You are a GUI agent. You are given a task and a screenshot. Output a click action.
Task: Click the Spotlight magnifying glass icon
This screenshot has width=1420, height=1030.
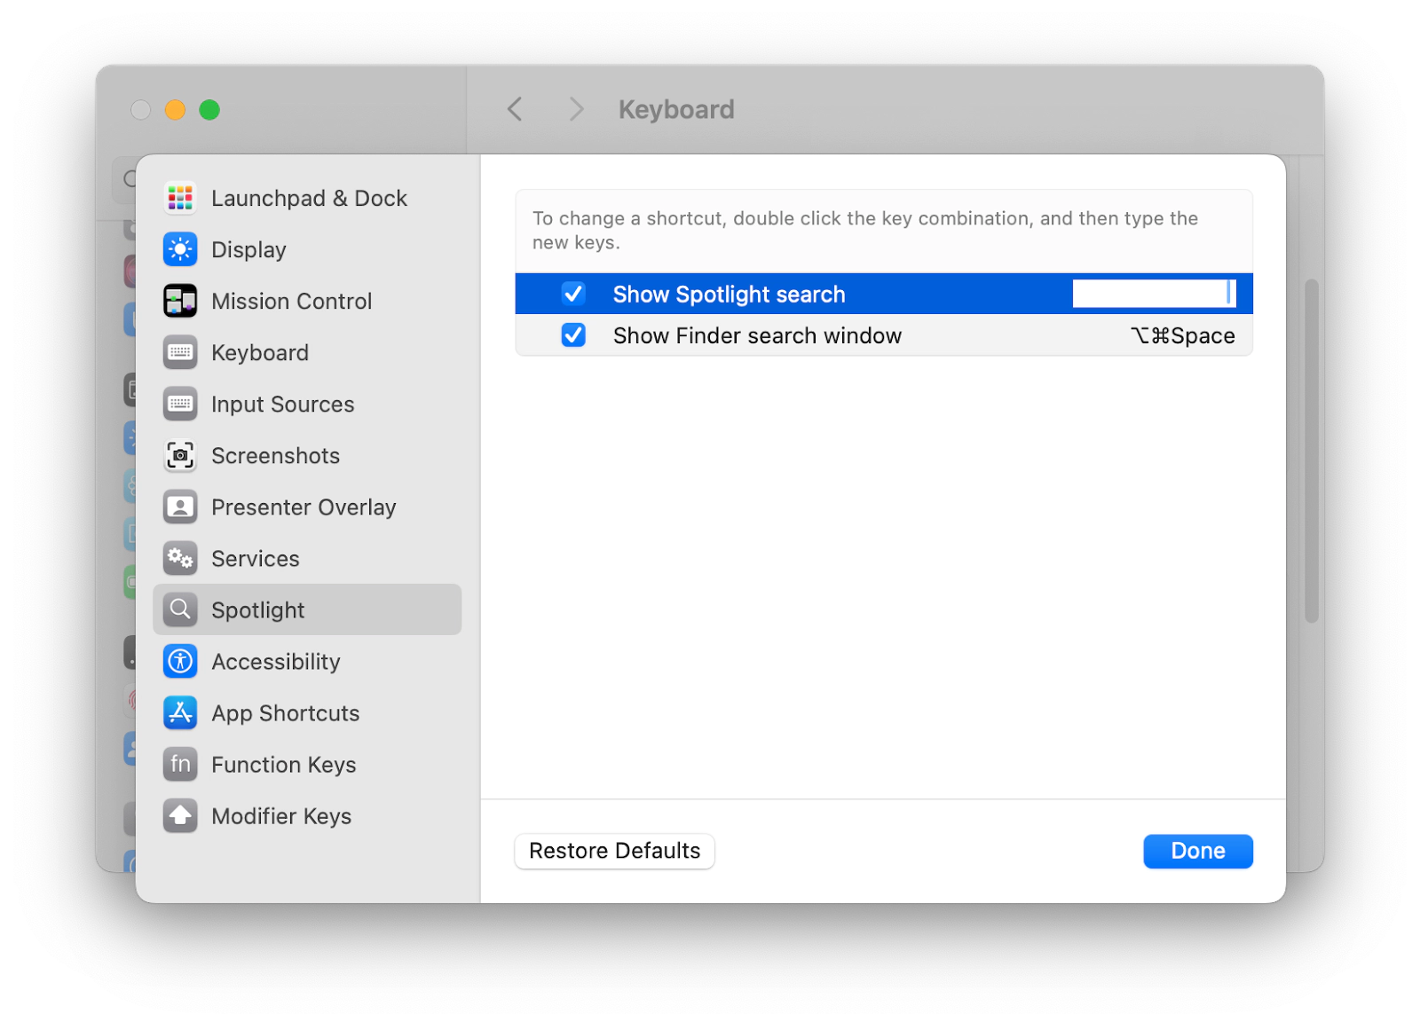179,609
